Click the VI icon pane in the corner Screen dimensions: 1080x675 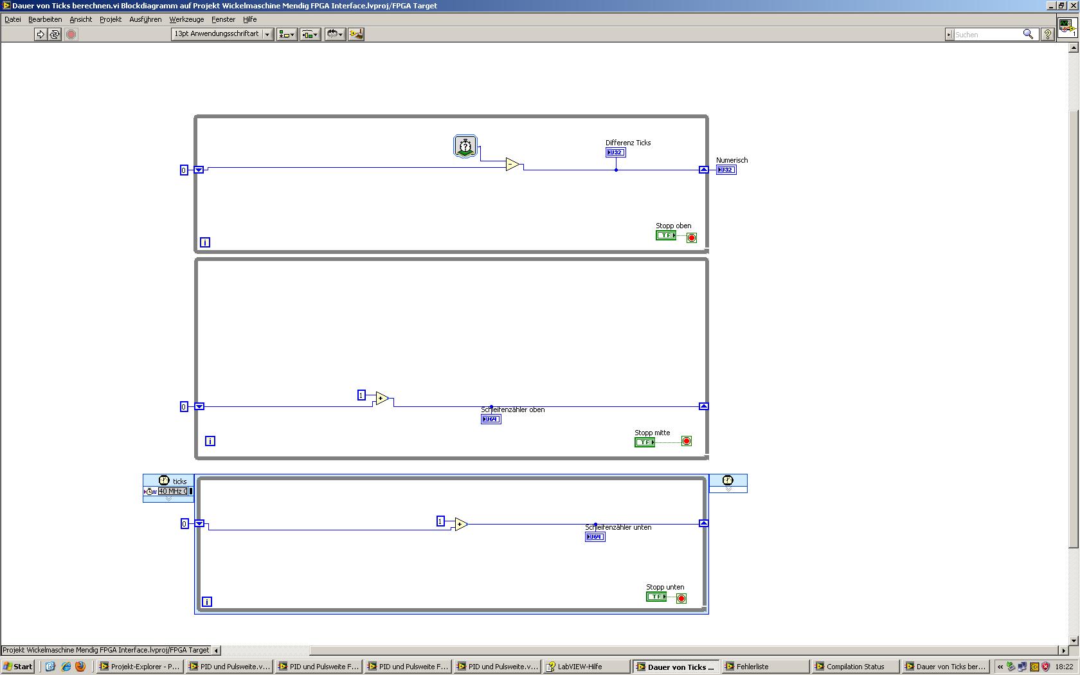tap(1067, 27)
